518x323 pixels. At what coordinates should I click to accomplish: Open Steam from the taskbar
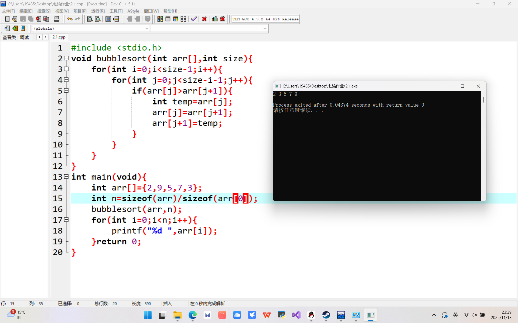coord(326,315)
